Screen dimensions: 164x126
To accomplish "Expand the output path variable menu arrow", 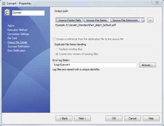I will 150,20.
